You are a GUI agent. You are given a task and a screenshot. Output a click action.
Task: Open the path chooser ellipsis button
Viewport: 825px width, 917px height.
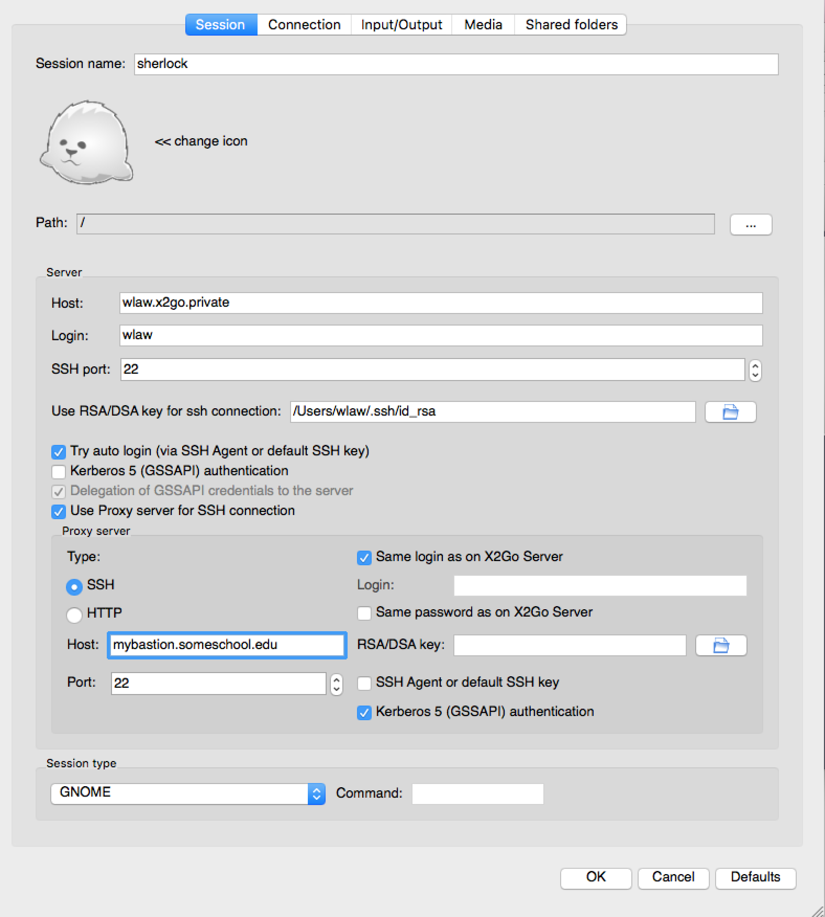point(751,225)
